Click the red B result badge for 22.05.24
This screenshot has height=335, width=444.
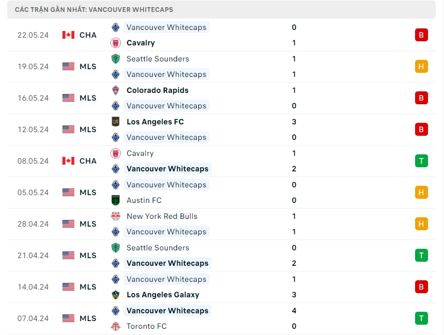point(421,35)
